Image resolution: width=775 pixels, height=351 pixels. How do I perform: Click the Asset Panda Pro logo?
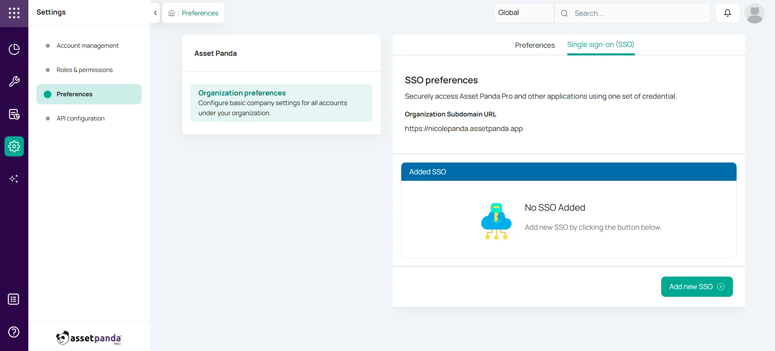tap(89, 338)
